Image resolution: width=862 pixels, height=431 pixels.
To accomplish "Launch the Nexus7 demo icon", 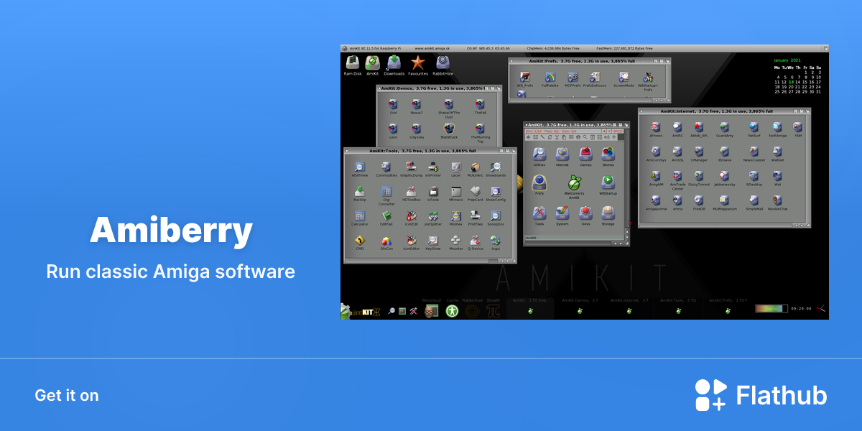I will [x=417, y=106].
